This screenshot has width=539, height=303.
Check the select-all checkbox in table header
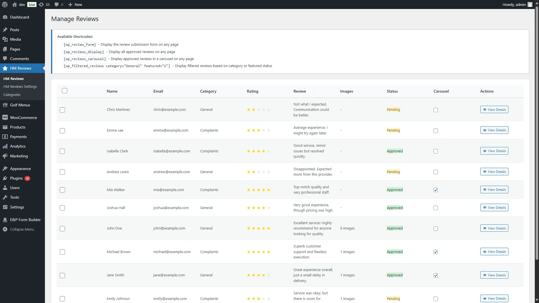(x=65, y=91)
